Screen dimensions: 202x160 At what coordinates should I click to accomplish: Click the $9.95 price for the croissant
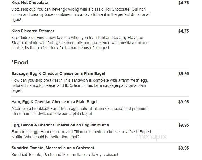point(183,148)
